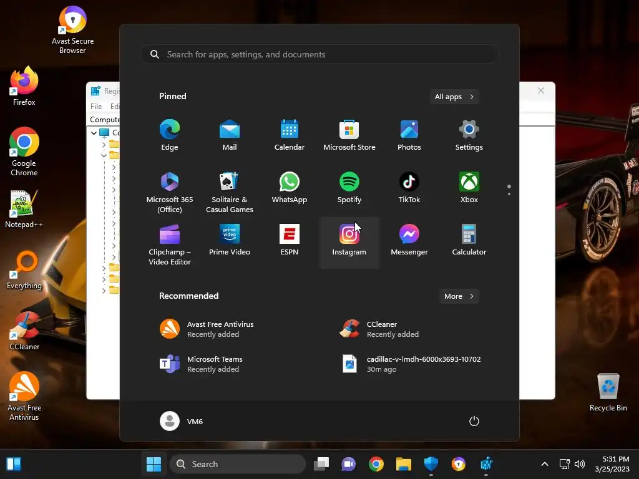
Task: Open the cadillac-v-lmdh image file
Action: pos(409,364)
